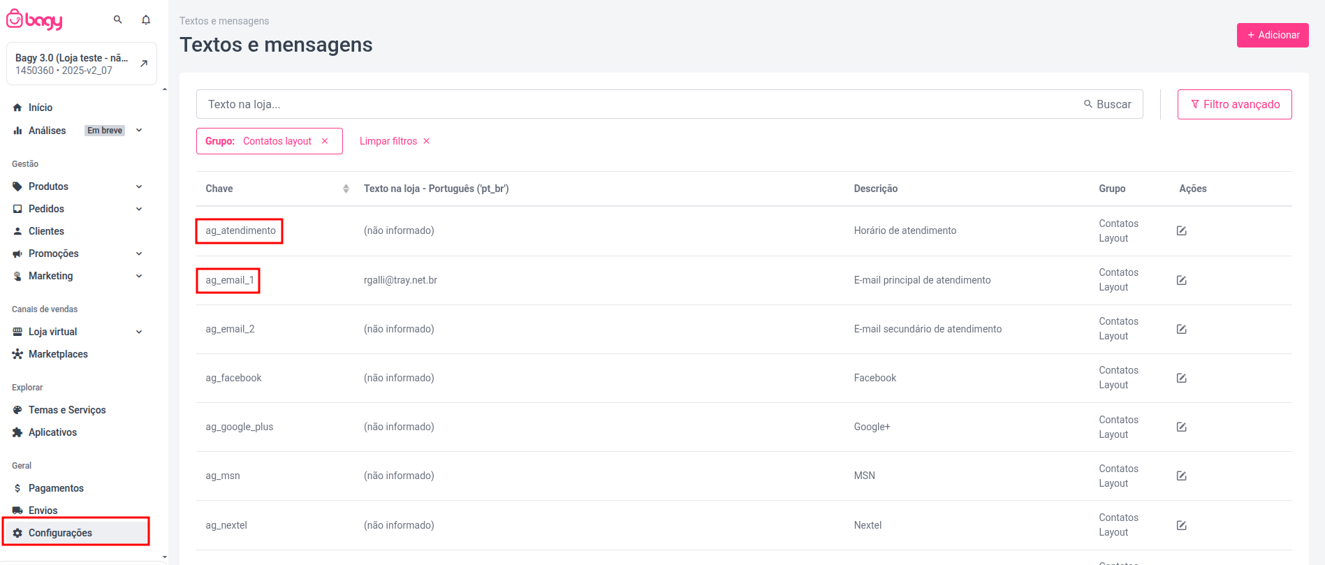
Task: Edit the ag_google_plus text
Action: click(x=1181, y=427)
